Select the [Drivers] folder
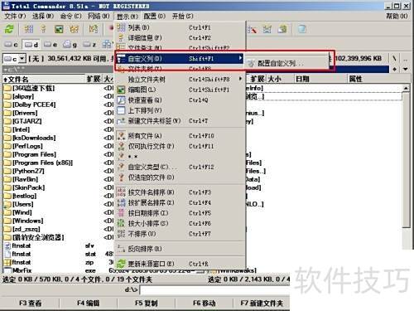The height and width of the screenshot is (311, 414). [x=21, y=113]
